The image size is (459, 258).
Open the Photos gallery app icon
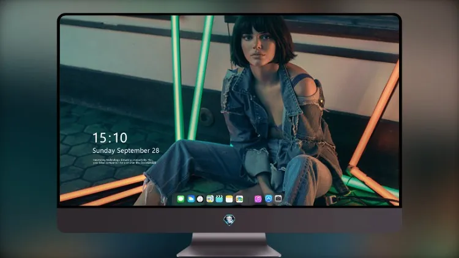(239, 199)
